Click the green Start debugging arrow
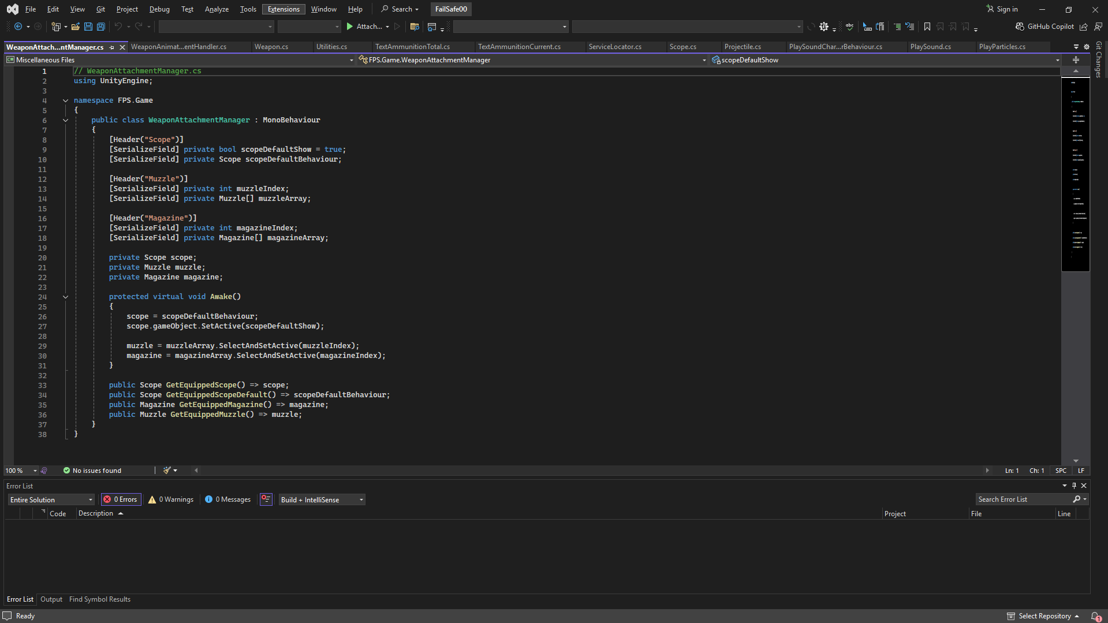Viewport: 1108px width, 623px height. pyautogui.click(x=349, y=27)
